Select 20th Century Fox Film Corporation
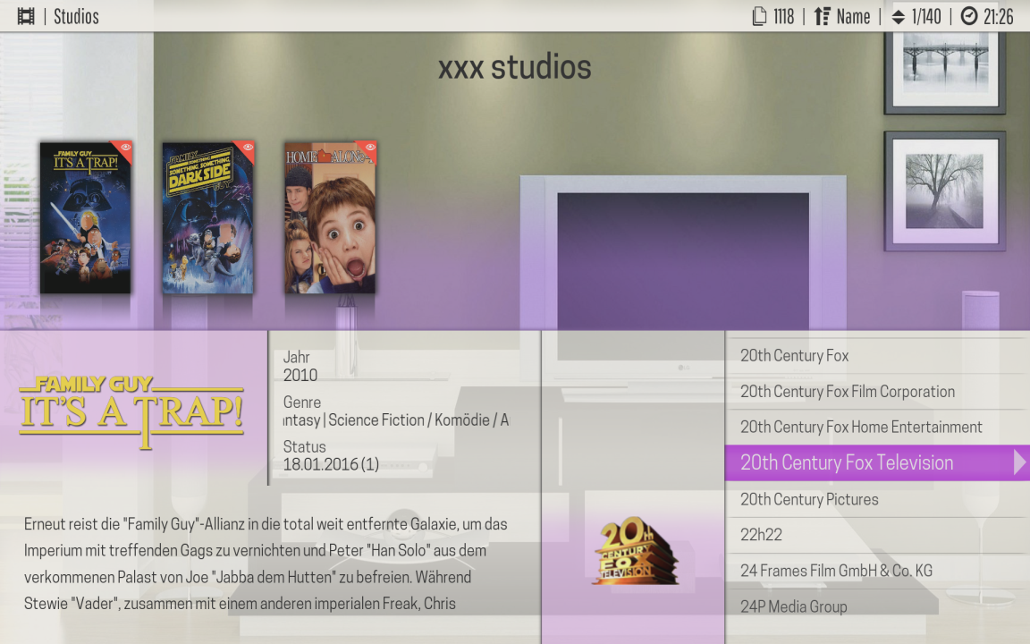 [x=877, y=392]
